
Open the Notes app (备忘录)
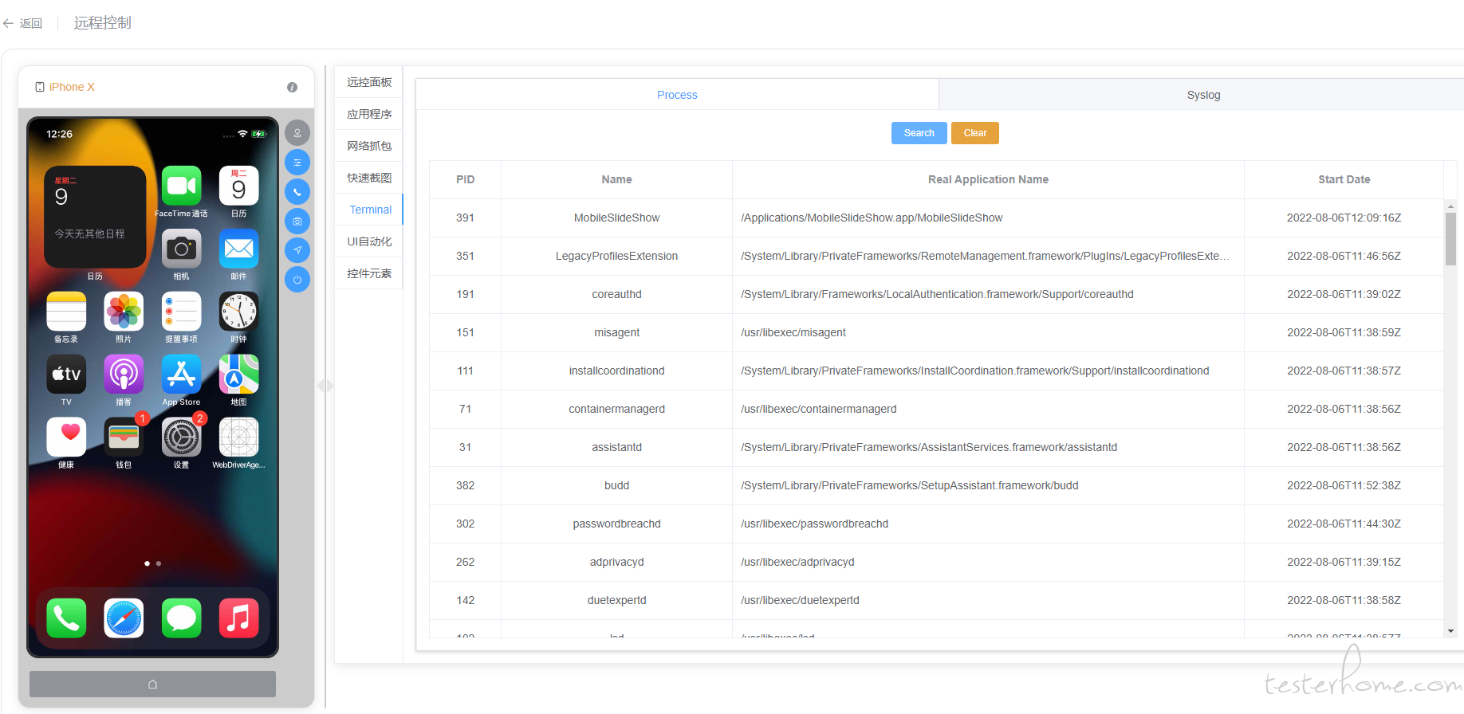[66, 312]
